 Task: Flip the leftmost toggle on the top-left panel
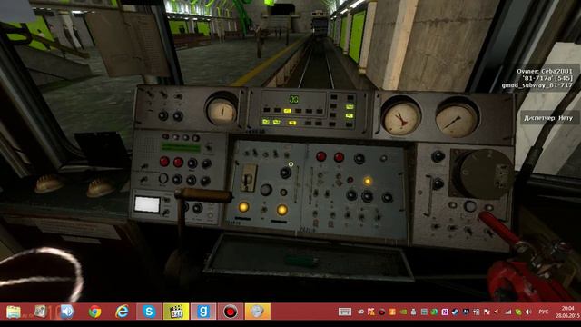tap(150, 94)
